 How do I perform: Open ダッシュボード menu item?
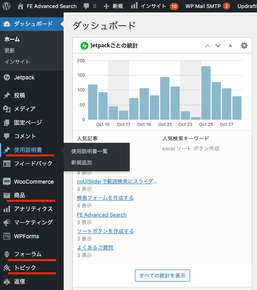click(x=32, y=24)
